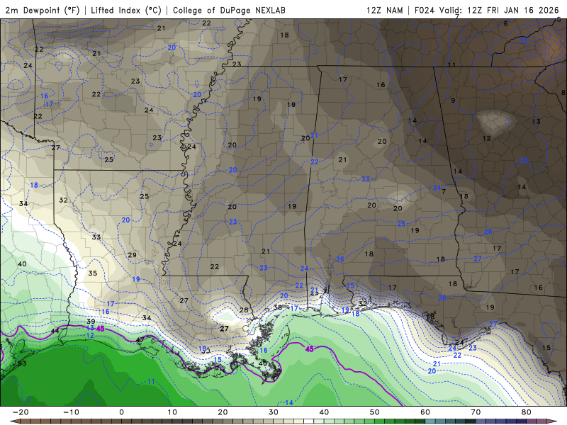This screenshot has width=567, height=425.
Task: Click the black "8" dewpoint value
Action: tap(563, 93)
